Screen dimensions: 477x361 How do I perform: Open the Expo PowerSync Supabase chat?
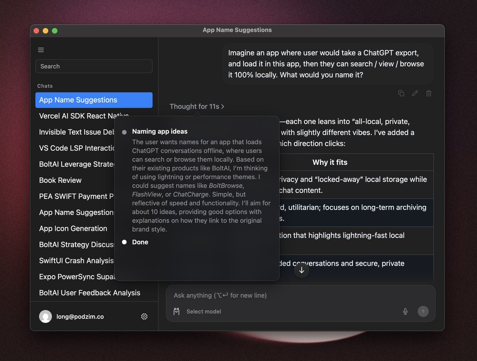(x=76, y=277)
